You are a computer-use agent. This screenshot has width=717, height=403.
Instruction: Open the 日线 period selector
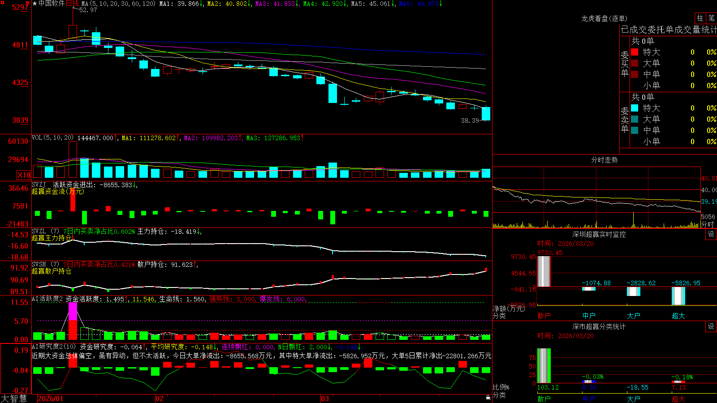72,4
